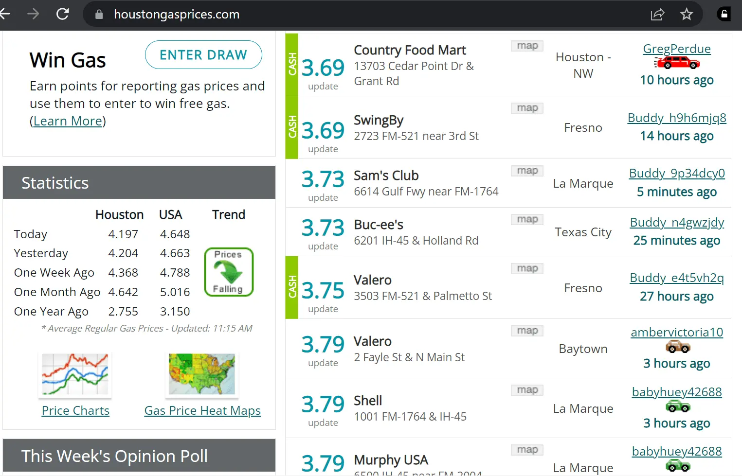
Task: View map for Valero in Baytown
Action: pyautogui.click(x=527, y=331)
